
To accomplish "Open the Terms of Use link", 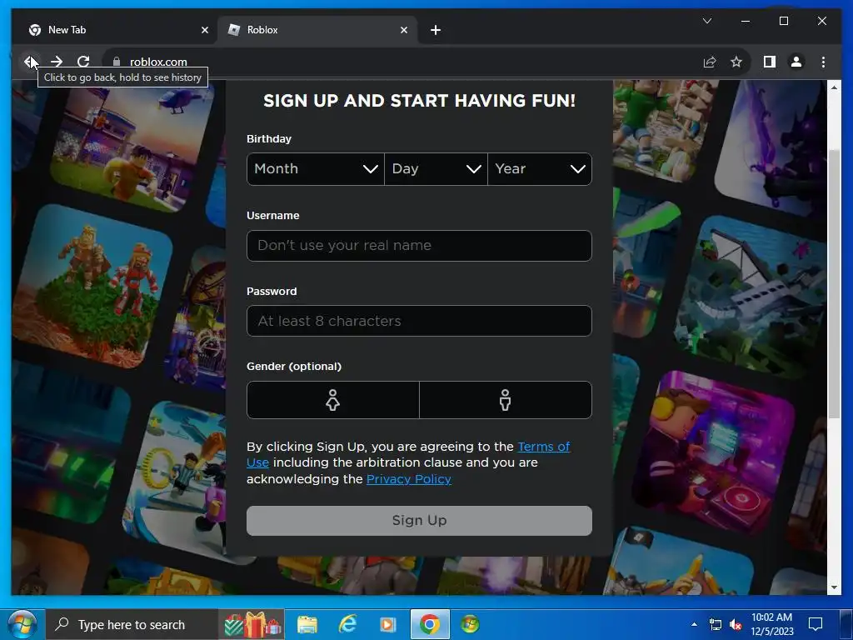I will tap(543, 447).
